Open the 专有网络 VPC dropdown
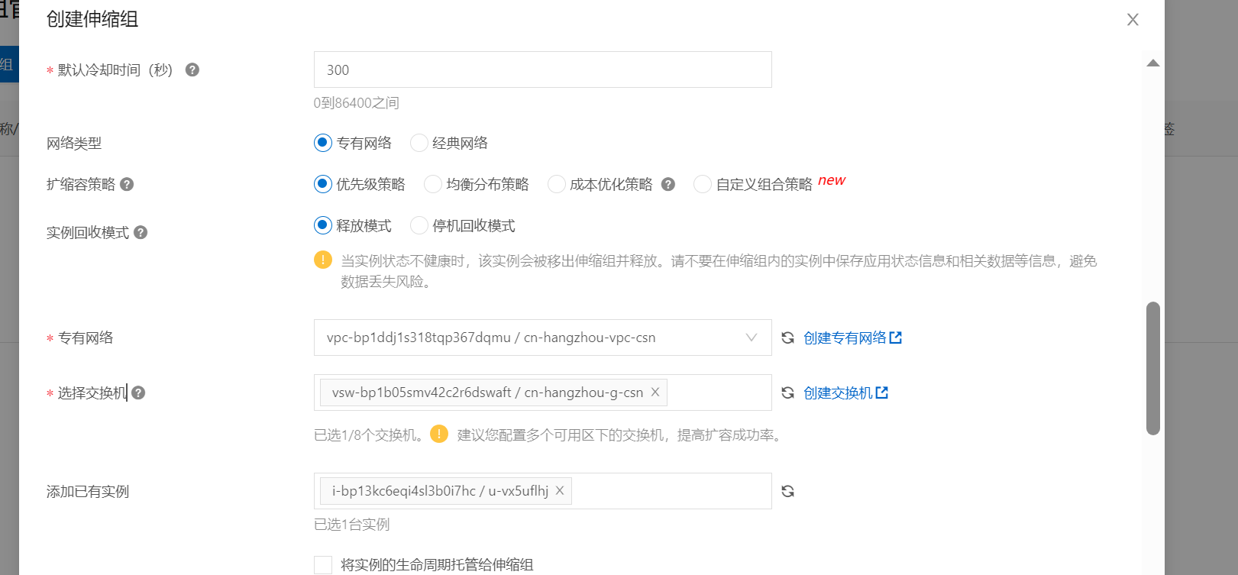1238x575 pixels. click(543, 338)
